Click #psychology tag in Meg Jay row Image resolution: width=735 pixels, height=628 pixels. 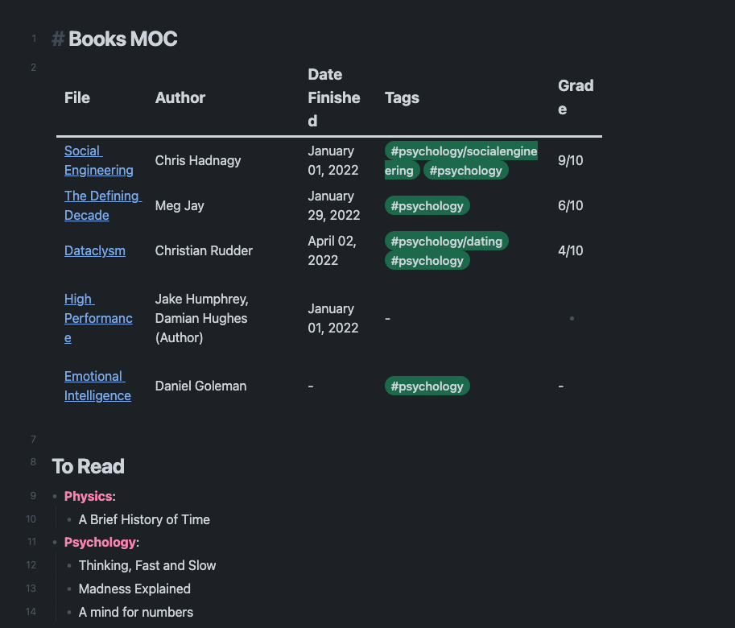click(x=427, y=206)
